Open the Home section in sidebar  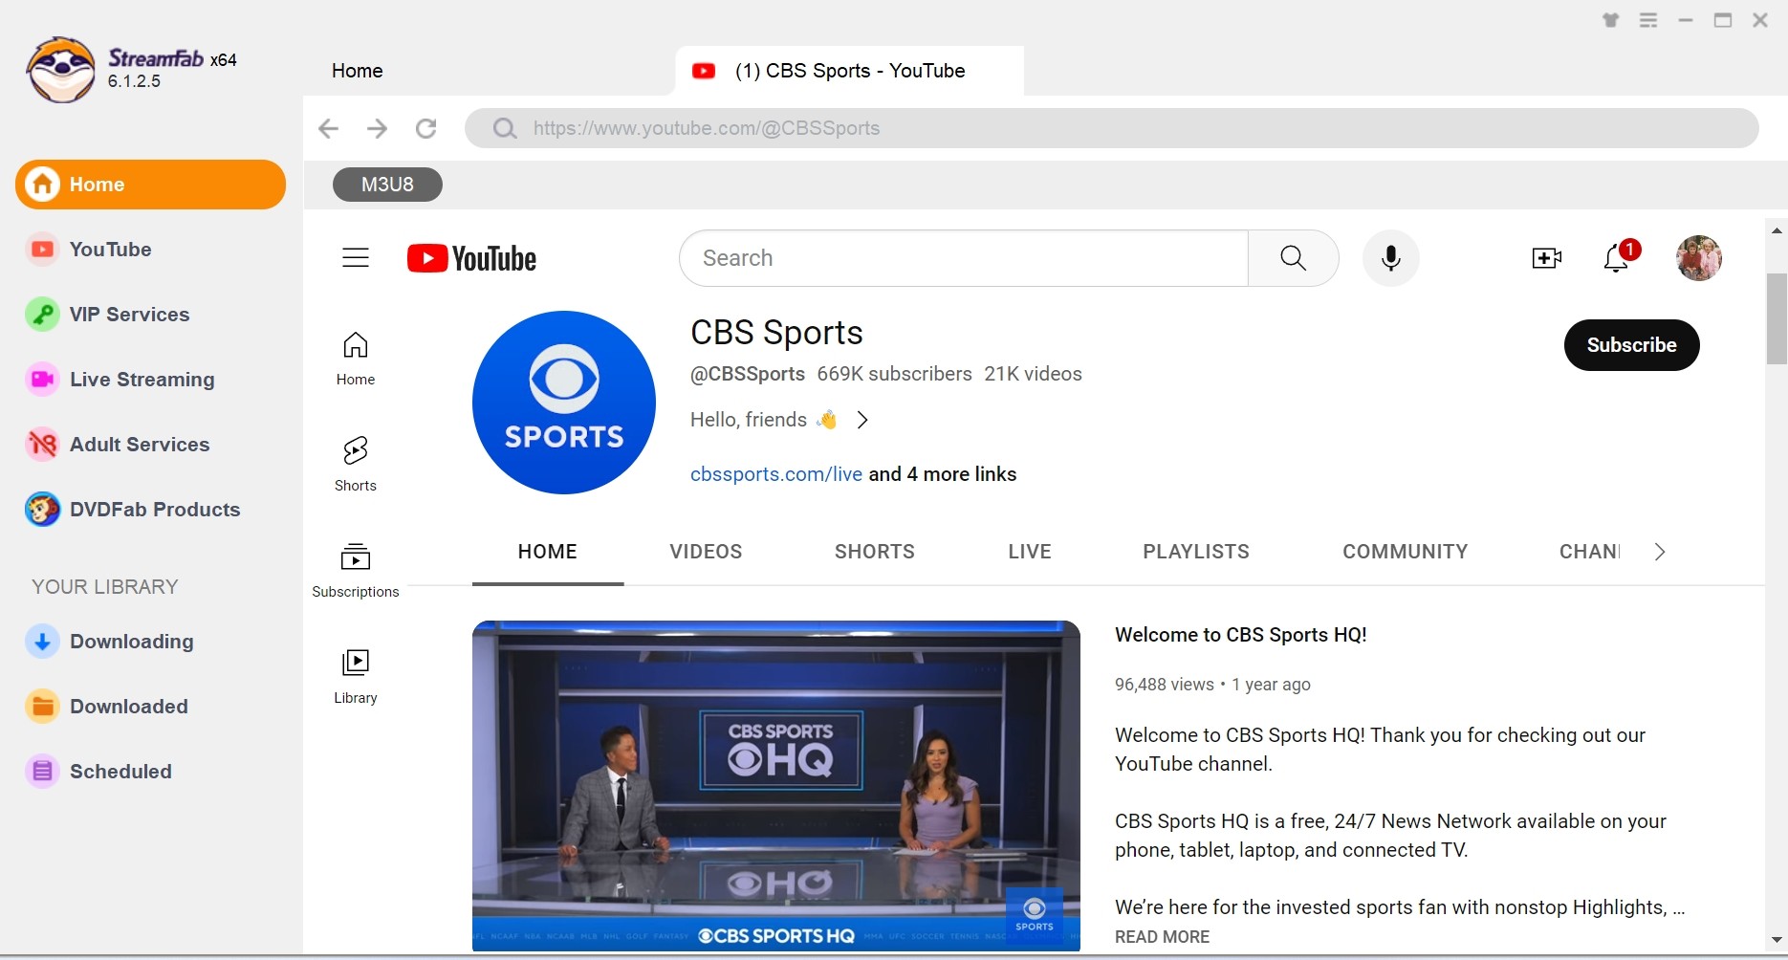pyautogui.click(x=150, y=185)
